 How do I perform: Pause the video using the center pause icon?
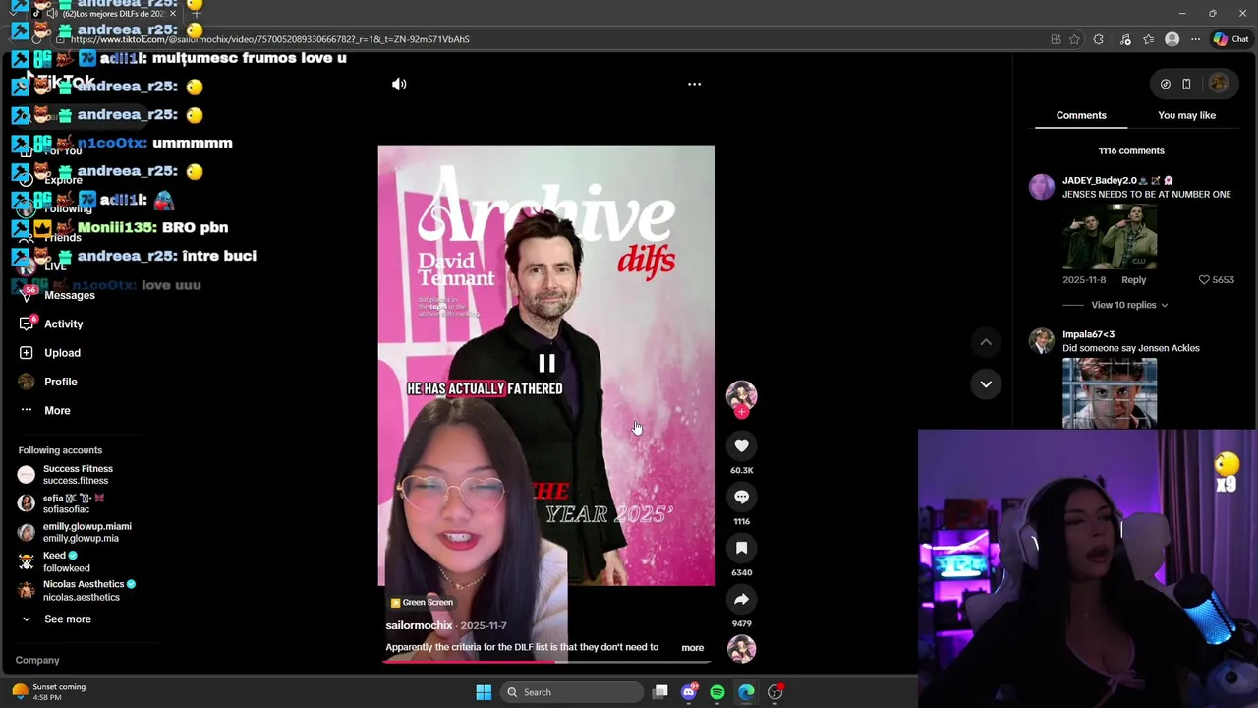point(546,364)
